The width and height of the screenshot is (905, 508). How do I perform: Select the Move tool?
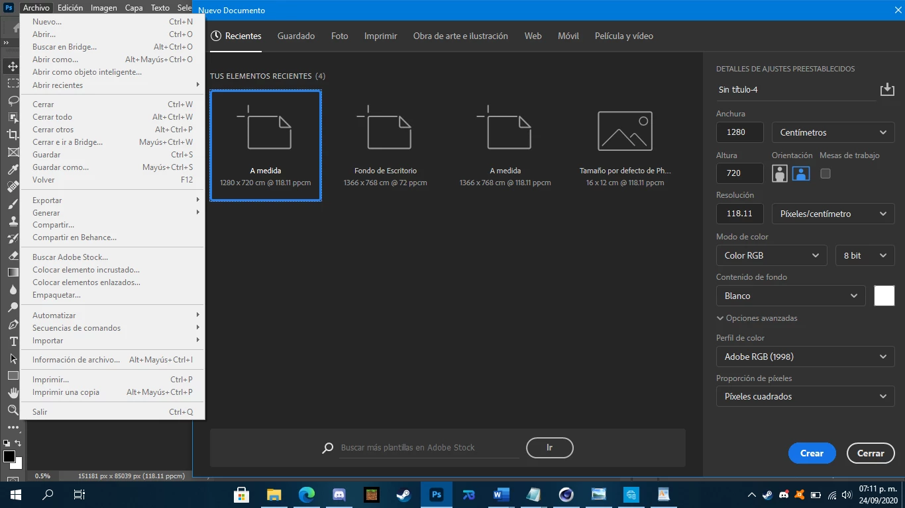coord(13,66)
